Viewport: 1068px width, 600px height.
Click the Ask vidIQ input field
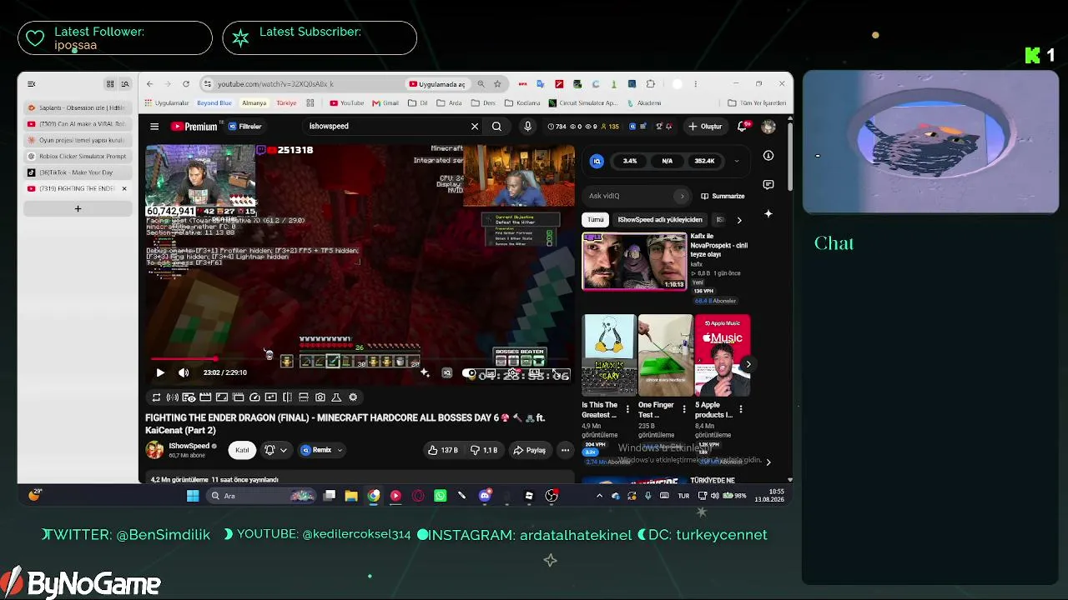[637, 196]
